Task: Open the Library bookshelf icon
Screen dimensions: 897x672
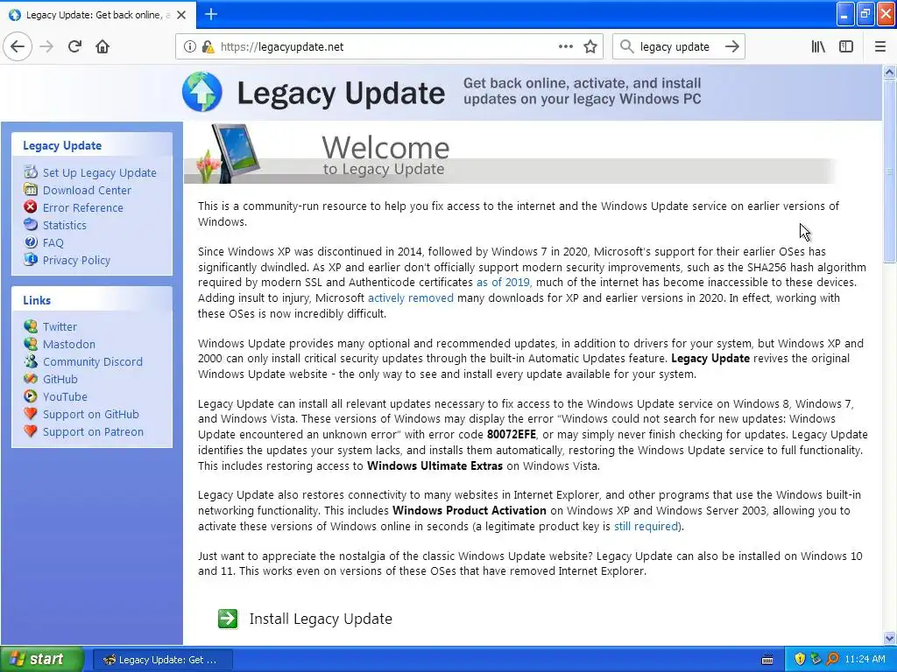Action: [x=818, y=47]
